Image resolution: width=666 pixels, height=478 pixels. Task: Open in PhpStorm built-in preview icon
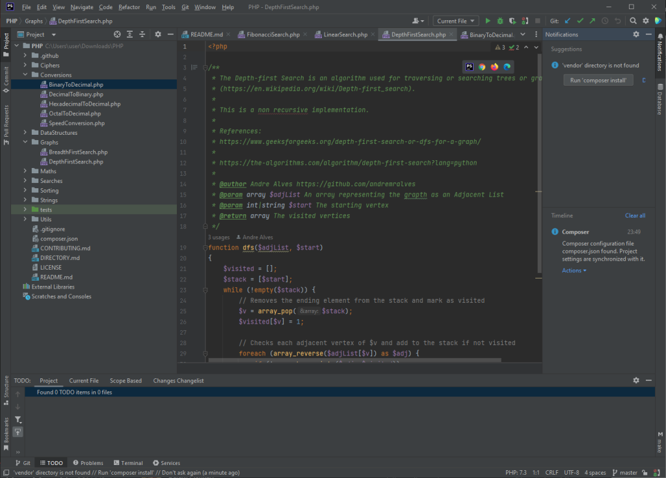470,67
